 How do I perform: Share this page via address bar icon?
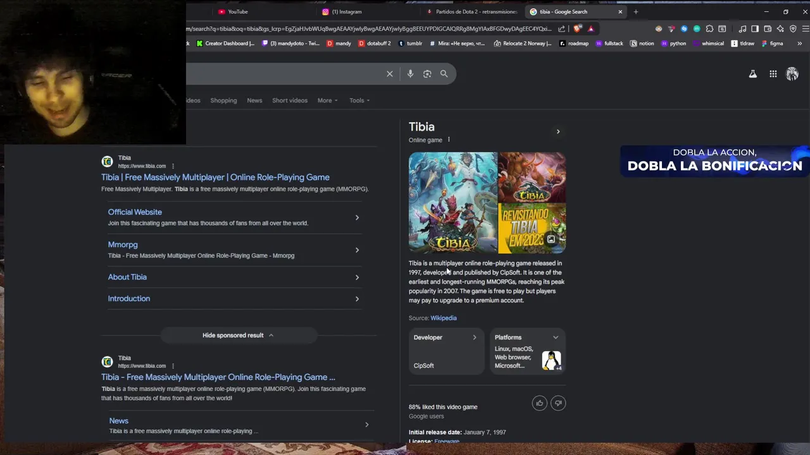561,28
